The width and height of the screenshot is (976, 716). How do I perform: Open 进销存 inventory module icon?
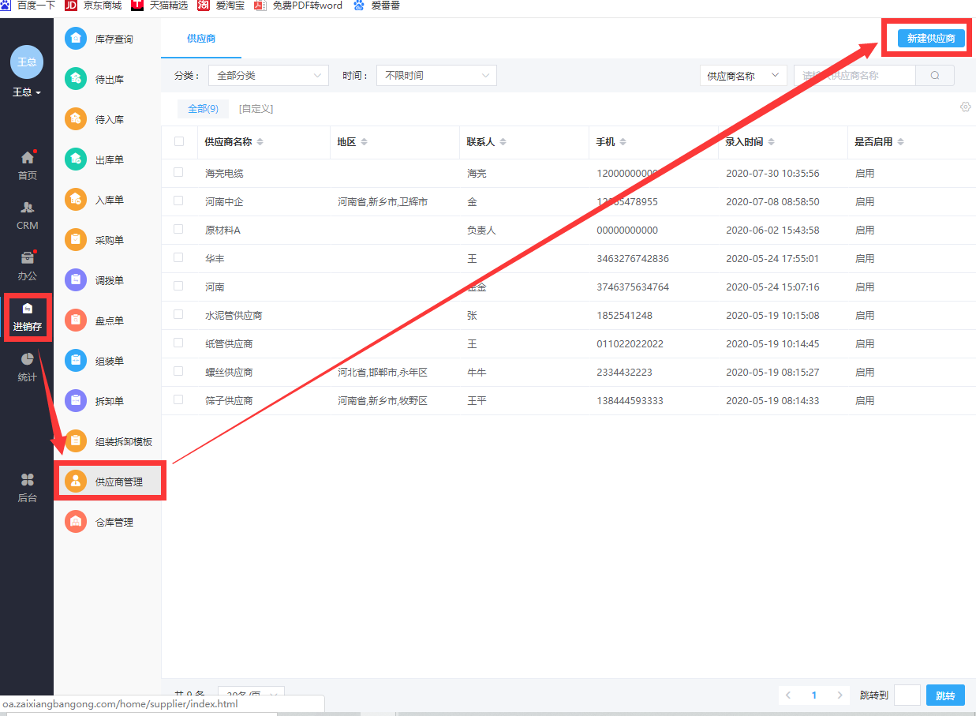coord(28,309)
